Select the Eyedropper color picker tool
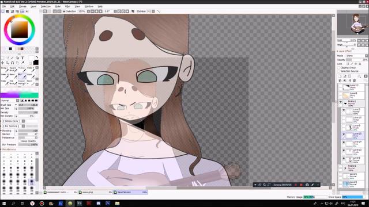369x207 pixels. pyautogui.click(x=22, y=63)
